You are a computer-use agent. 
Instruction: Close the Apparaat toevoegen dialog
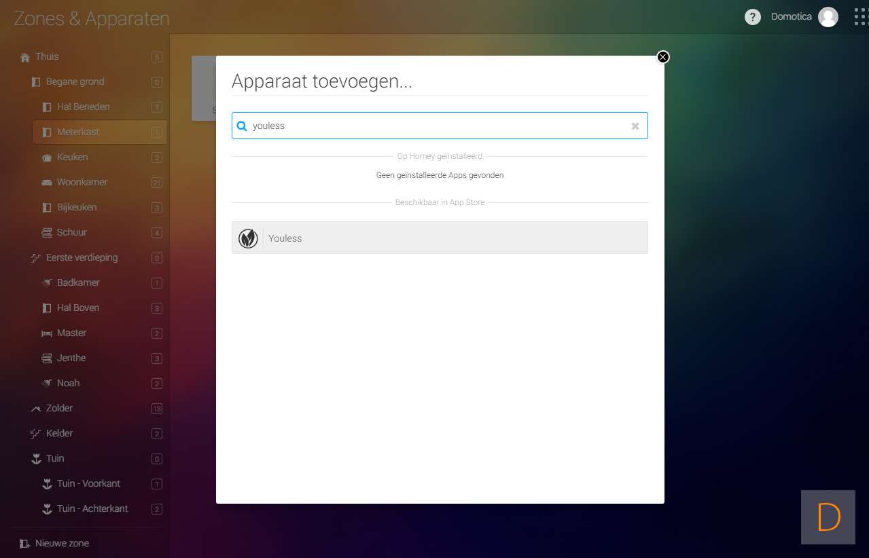(x=663, y=57)
